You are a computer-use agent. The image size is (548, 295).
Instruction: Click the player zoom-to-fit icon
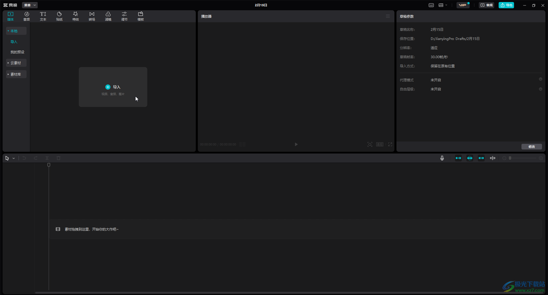pos(370,144)
